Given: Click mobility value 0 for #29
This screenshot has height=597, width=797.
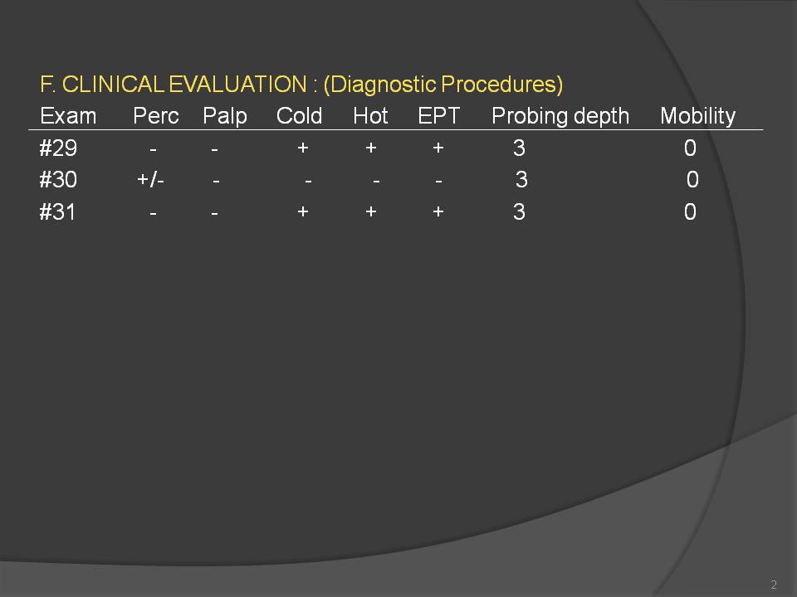Looking at the screenshot, I should coord(690,148).
